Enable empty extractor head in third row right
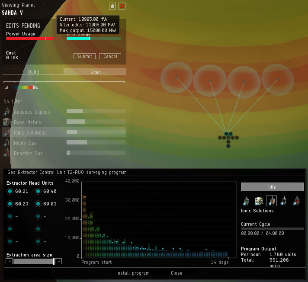The image size is (308, 282). coord(38,216)
